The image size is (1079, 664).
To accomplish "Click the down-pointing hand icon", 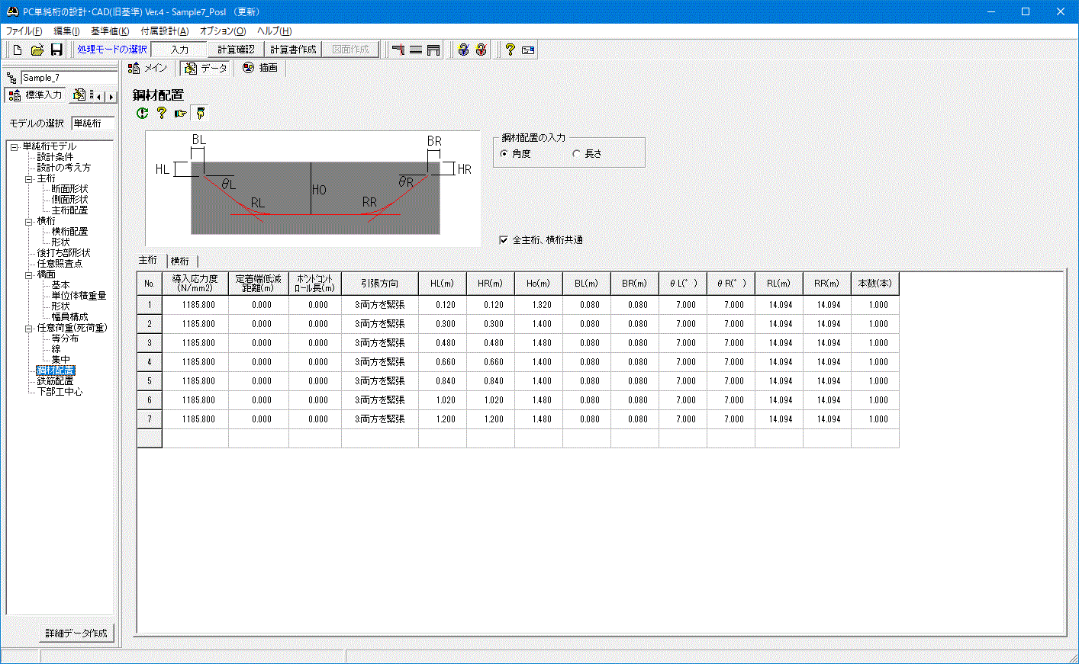I will pyautogui.click(x=200, y=113).
